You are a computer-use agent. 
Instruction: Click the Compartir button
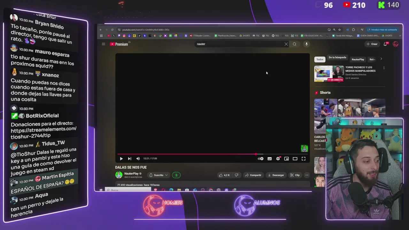[x=253, y=175]
